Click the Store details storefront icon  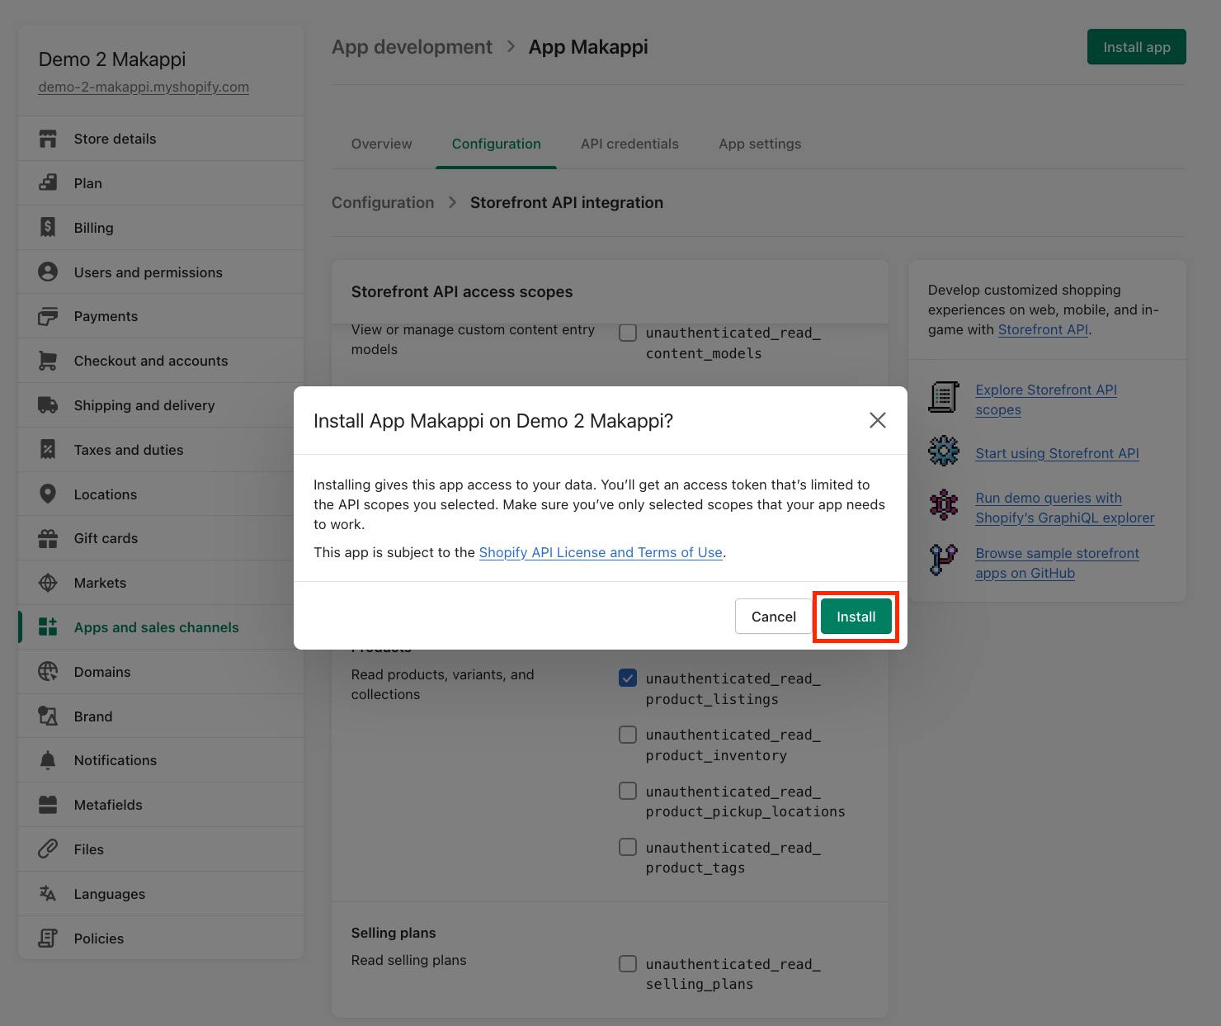pos(48,139)
